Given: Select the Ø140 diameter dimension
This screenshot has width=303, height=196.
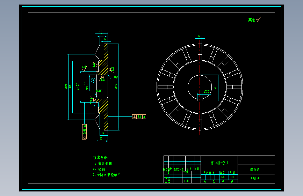Looking at the screenshot, I should [x=116, y=86].
